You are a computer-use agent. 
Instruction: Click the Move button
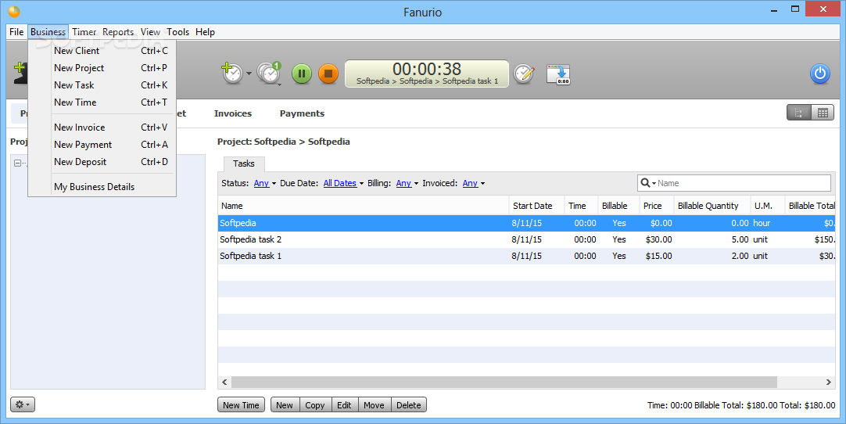click(x=374, y=405)
